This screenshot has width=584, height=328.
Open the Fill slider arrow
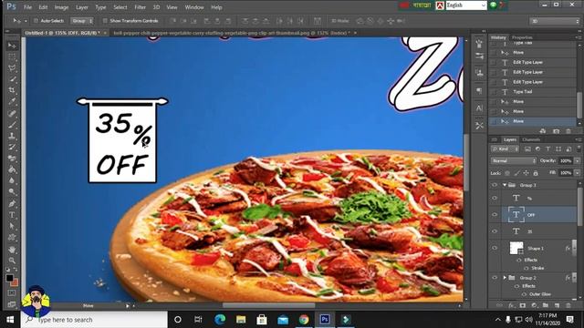pos(578,173)
